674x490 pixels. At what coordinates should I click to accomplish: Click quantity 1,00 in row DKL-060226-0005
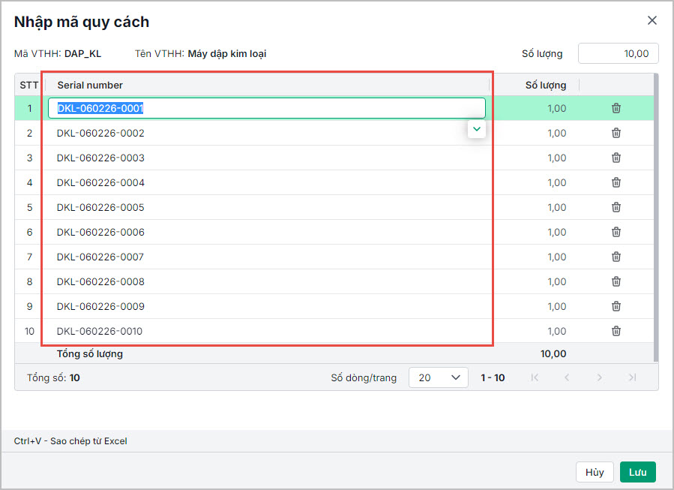pos(556,207)
